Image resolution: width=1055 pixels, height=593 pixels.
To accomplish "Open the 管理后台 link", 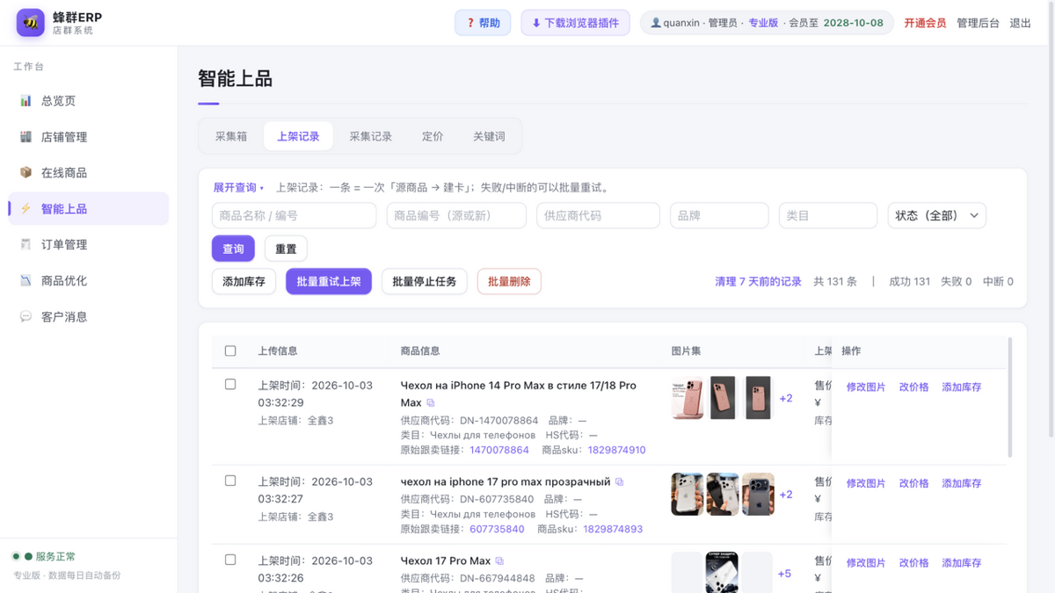I will point(978,23).
